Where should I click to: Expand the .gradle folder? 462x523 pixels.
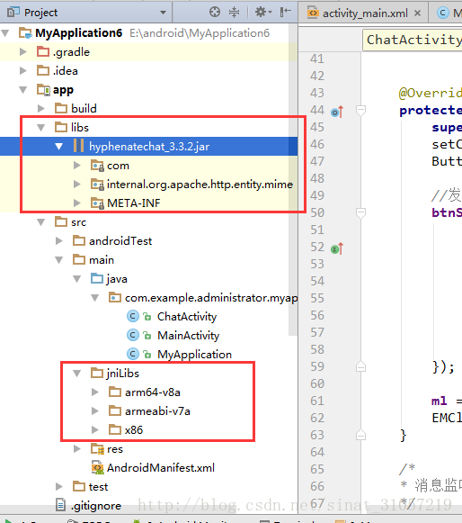[23, 52]
